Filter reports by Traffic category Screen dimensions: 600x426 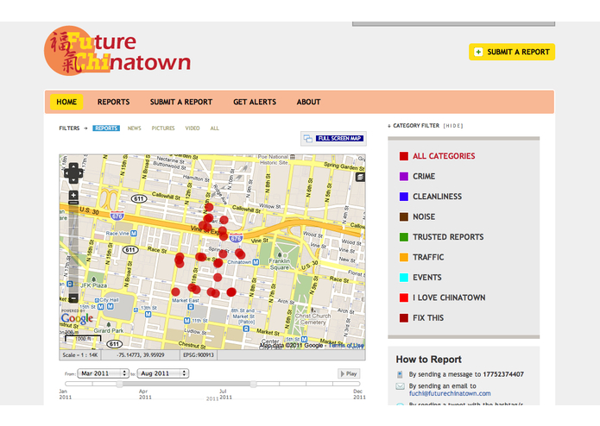[428, 257]
